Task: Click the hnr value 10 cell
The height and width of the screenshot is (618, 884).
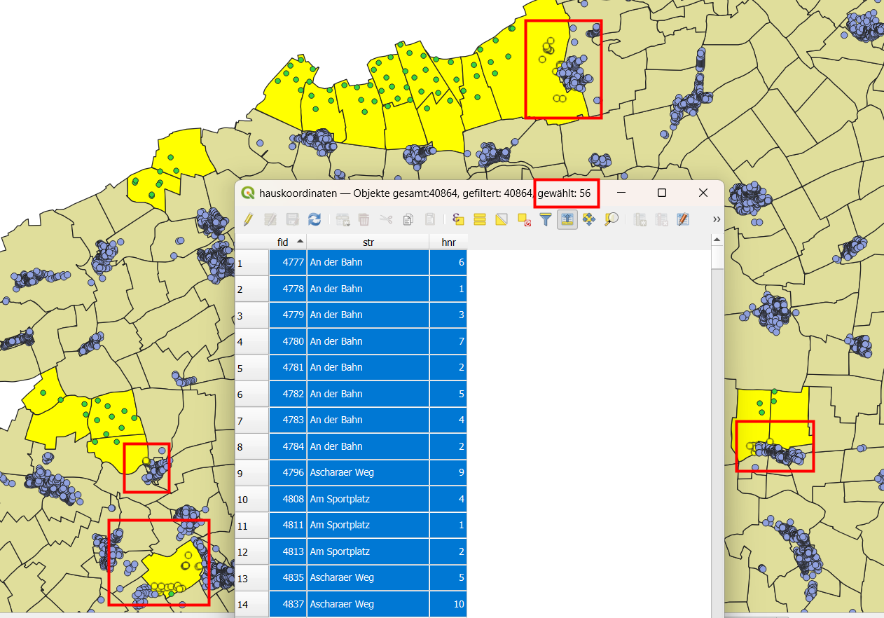Action: point(448,604)
